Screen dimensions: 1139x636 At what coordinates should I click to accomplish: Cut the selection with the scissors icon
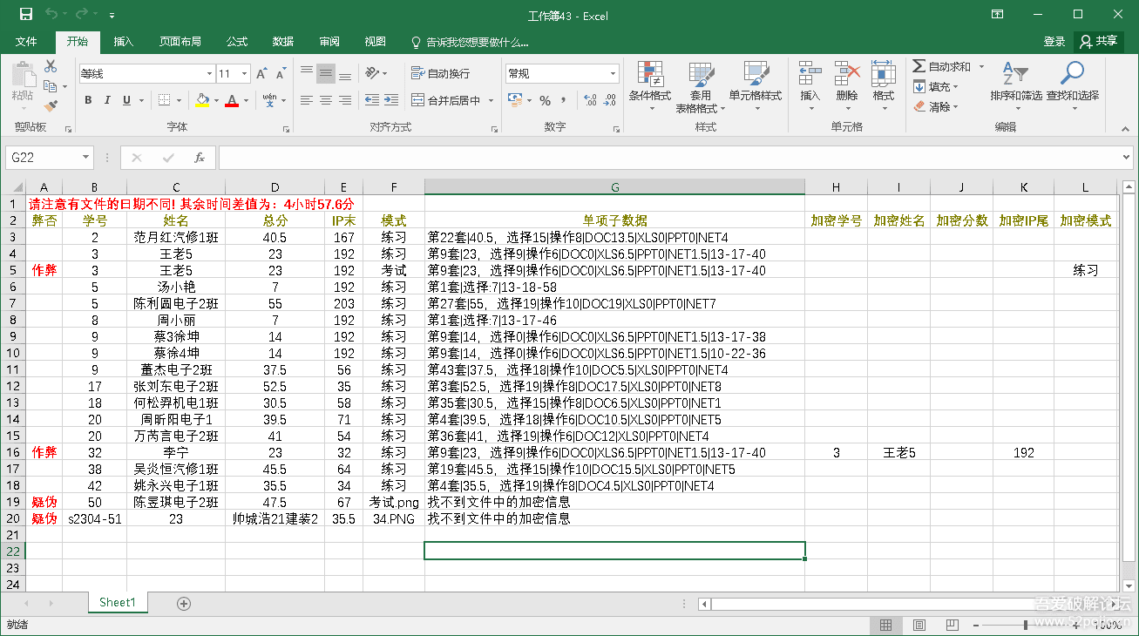51,66
